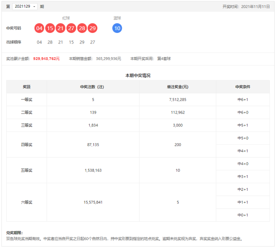Viewport: 275px width, 248px height.
Task: Click the red ball numbered 29
Action: [x=92, y=28]
